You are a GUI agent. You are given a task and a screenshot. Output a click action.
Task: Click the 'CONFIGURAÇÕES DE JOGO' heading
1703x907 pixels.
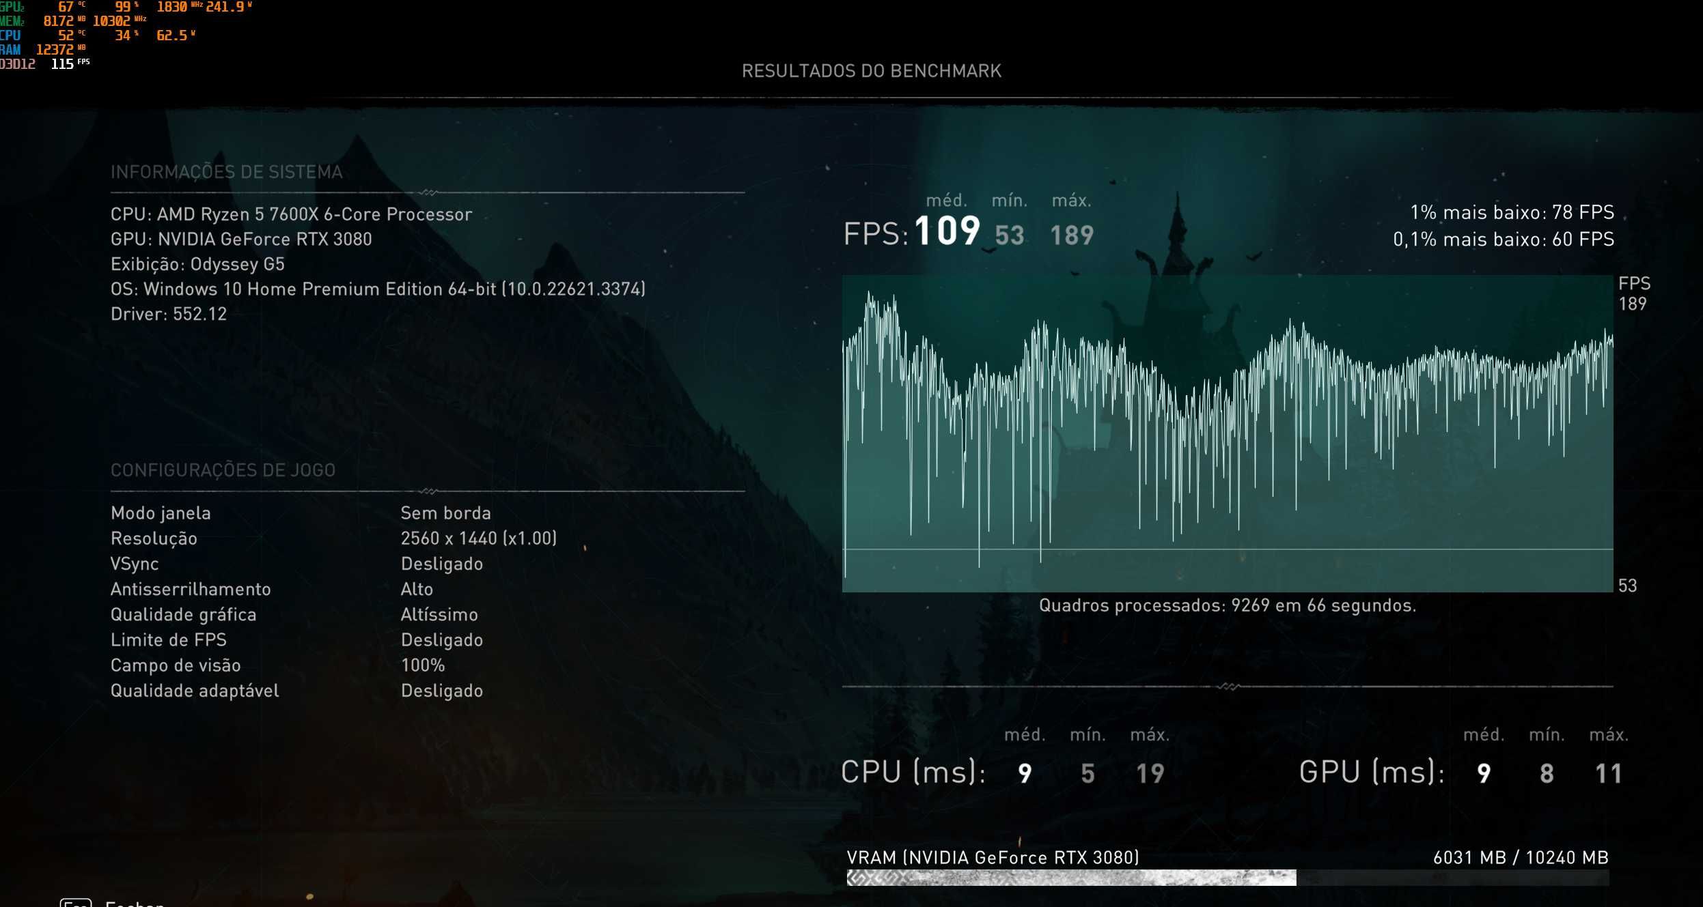point(223,470)
